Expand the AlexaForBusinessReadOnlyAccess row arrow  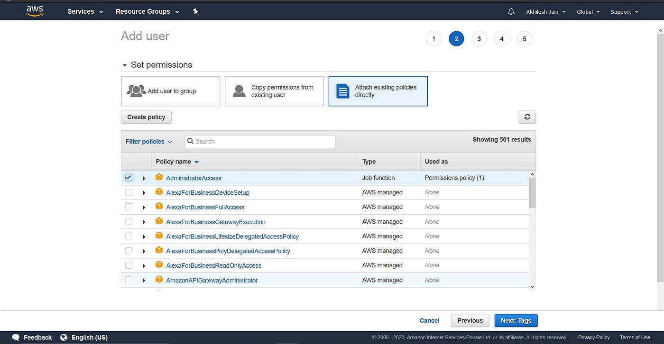pyautogui.click(x=144, y=266)
